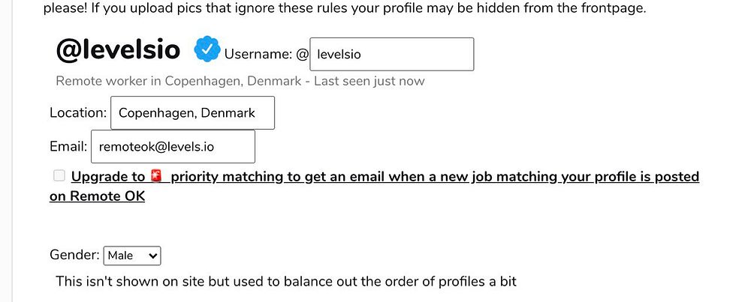Click into the Location field Copenhagen, Denmark
The image size is (751, 302).
(192, 113)
